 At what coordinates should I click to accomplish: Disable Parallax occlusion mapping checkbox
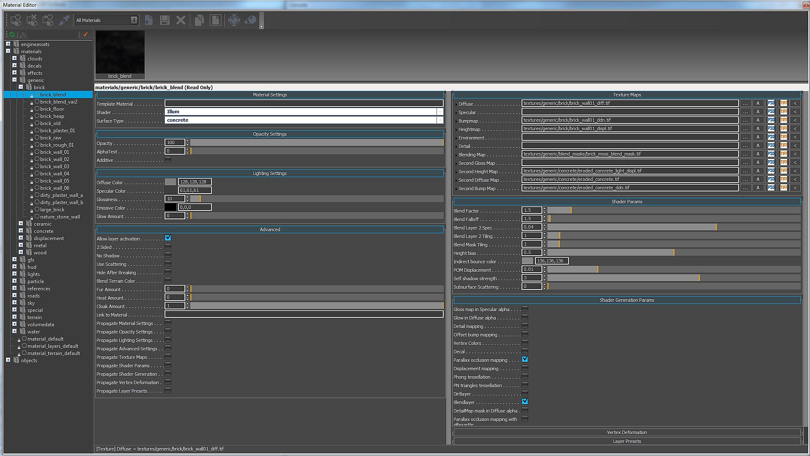[524, 359]
